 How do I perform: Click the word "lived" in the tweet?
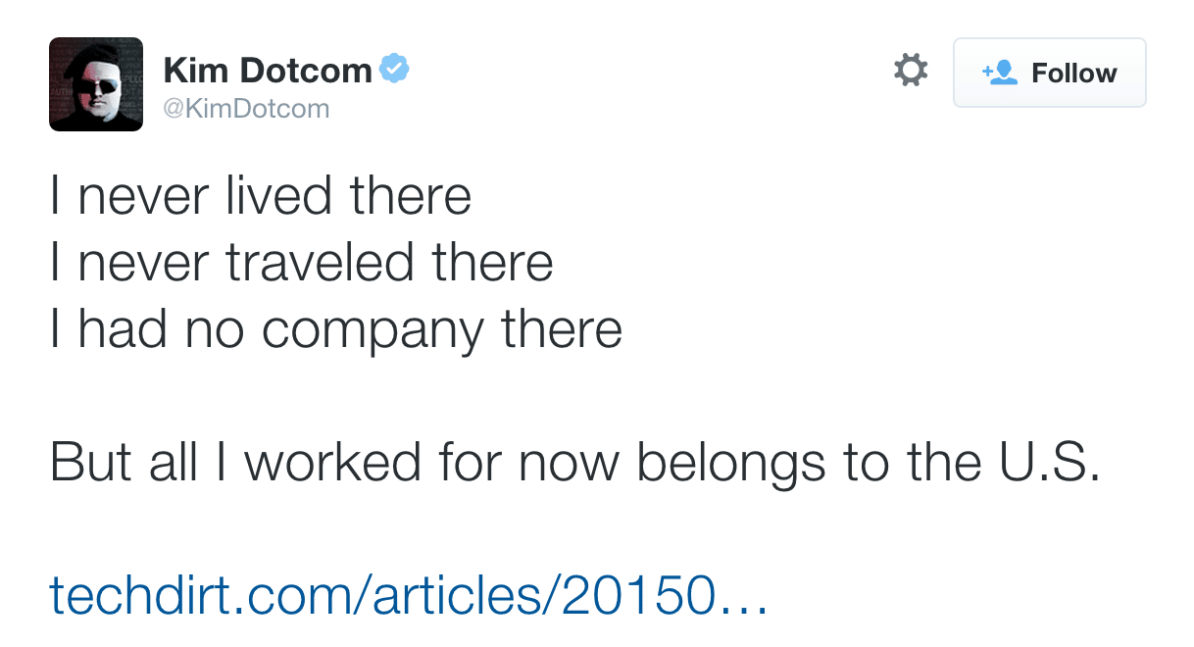(x=266, y=196)
